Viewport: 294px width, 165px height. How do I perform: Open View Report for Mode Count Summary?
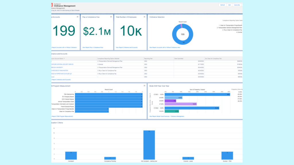point(167,117)
